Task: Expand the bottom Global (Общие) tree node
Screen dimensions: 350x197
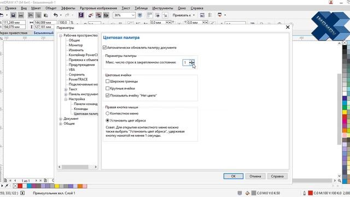Action: [61, 124]
